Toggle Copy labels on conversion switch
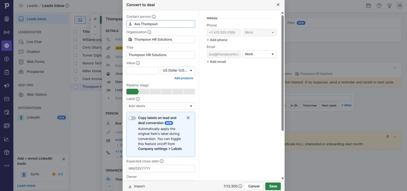This screenshot has height=191, width=407. coord(132,118)
